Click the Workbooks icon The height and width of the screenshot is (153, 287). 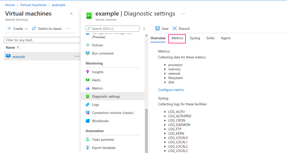pyautogui.click(x=88, y=121)
